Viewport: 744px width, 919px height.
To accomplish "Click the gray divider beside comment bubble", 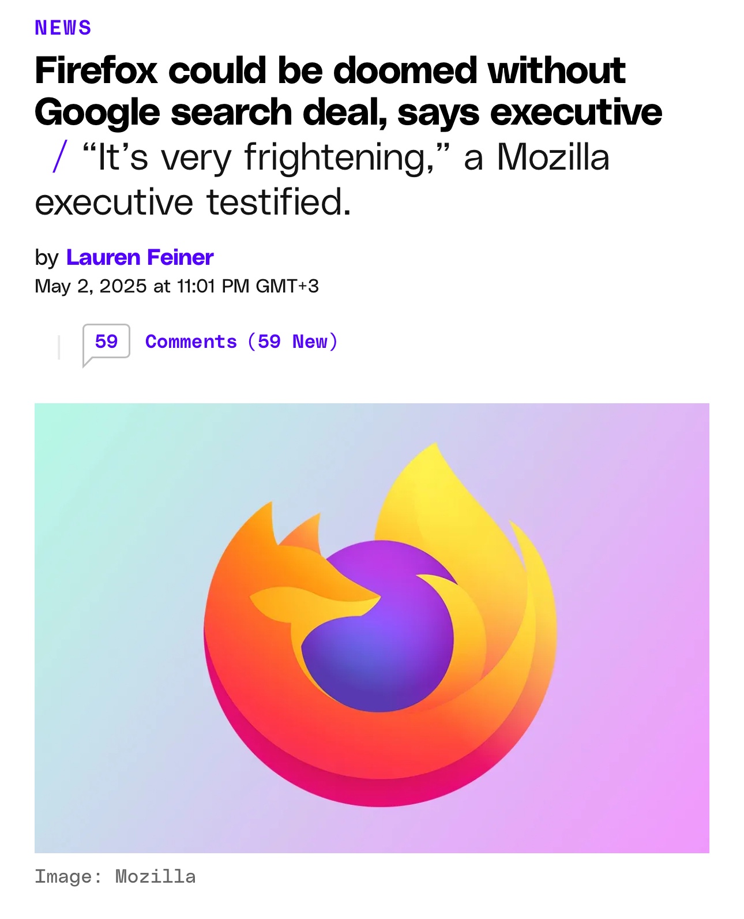I will [59, 347].
